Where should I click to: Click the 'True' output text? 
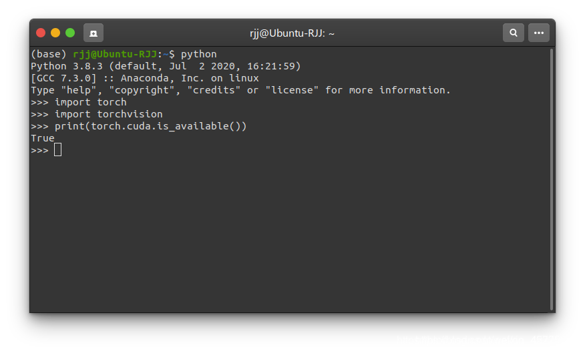(43, 138)
